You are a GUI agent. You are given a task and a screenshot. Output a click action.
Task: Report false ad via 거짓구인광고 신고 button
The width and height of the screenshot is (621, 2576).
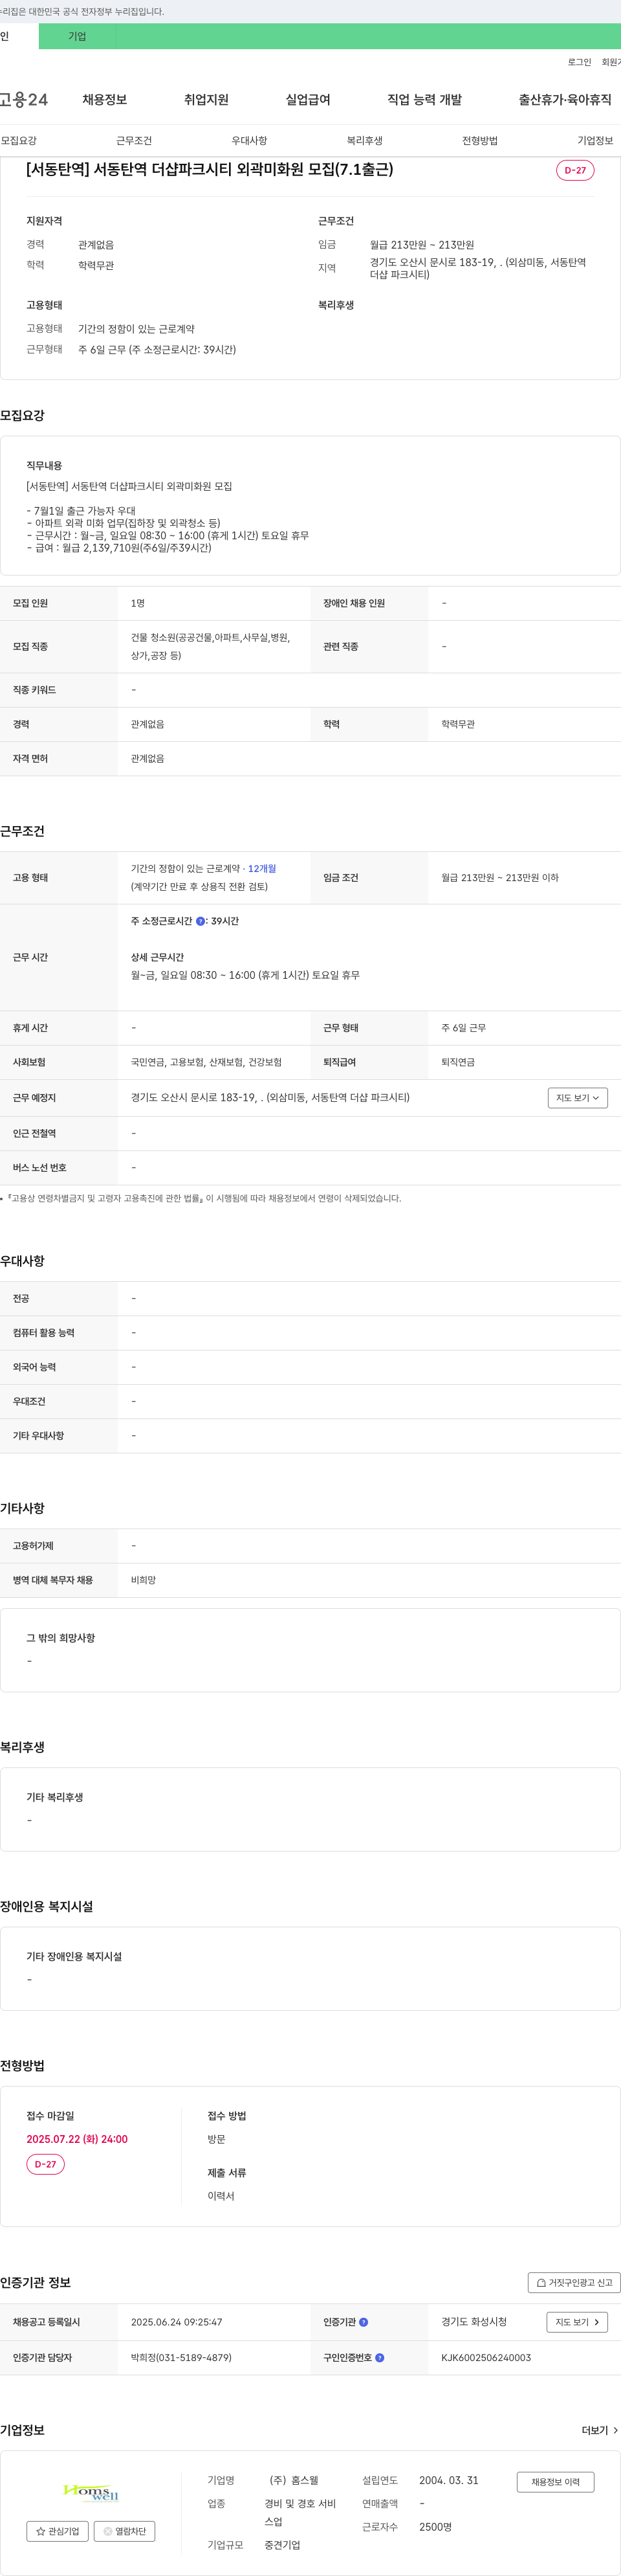point(574,2283)
